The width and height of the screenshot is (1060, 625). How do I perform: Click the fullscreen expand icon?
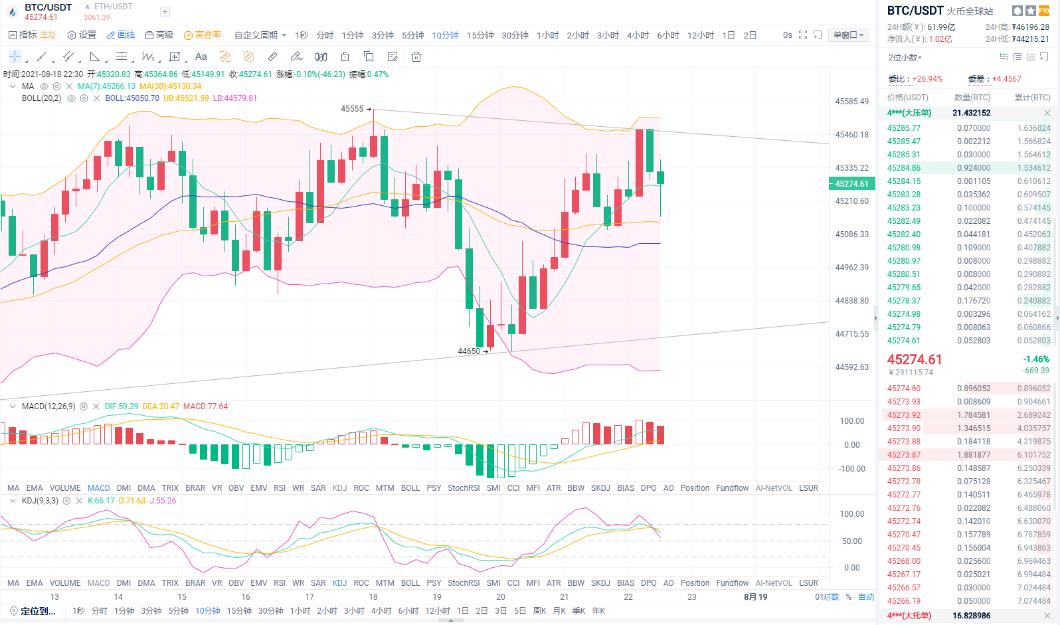coord(803,35)
